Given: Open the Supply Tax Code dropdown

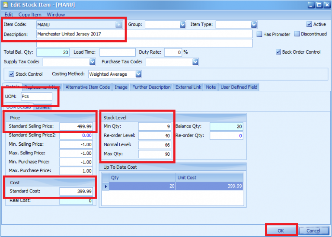Looking at the screenshot, I should tap(93, 62).
